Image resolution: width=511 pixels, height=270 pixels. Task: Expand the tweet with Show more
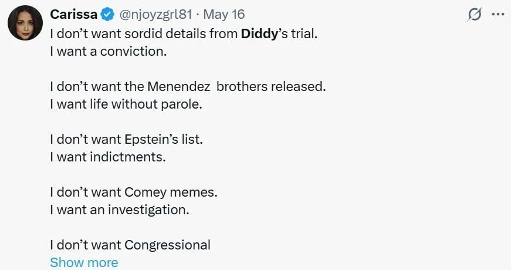coord(84,262)
